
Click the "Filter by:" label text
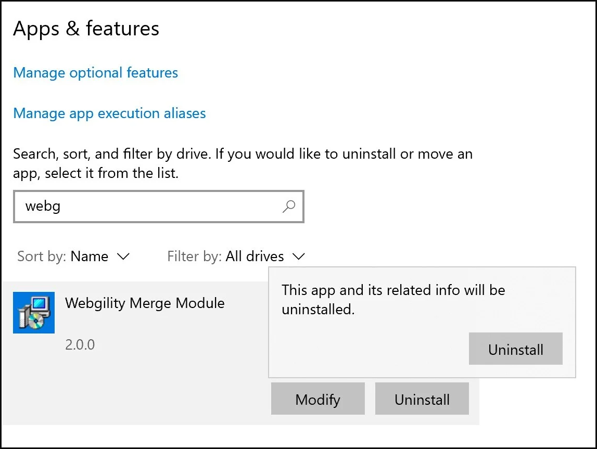(194, 256)
